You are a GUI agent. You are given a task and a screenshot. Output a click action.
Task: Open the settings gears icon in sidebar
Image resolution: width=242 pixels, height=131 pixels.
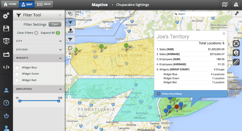coord(6,16)
